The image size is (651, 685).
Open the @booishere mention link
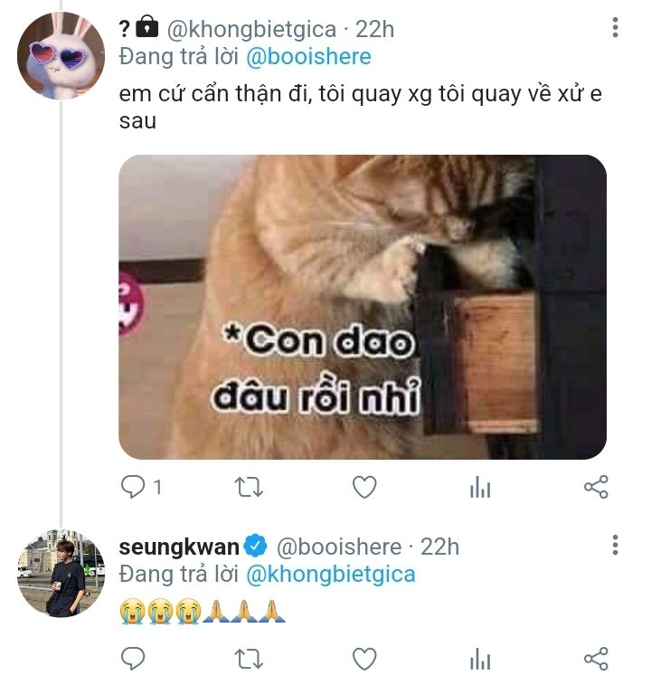(308, 57)
